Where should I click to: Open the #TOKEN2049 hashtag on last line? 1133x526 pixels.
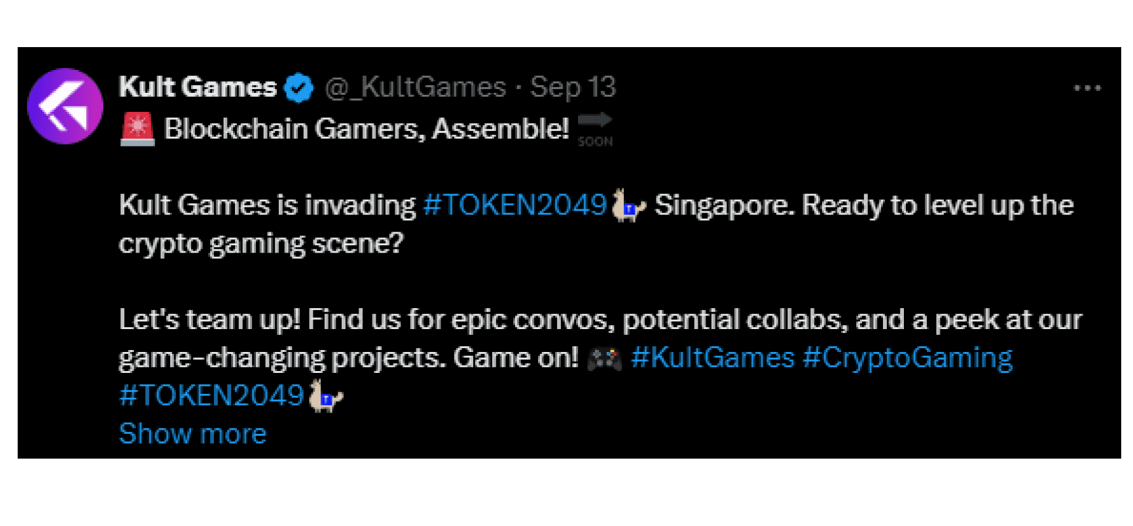point(212,396)
